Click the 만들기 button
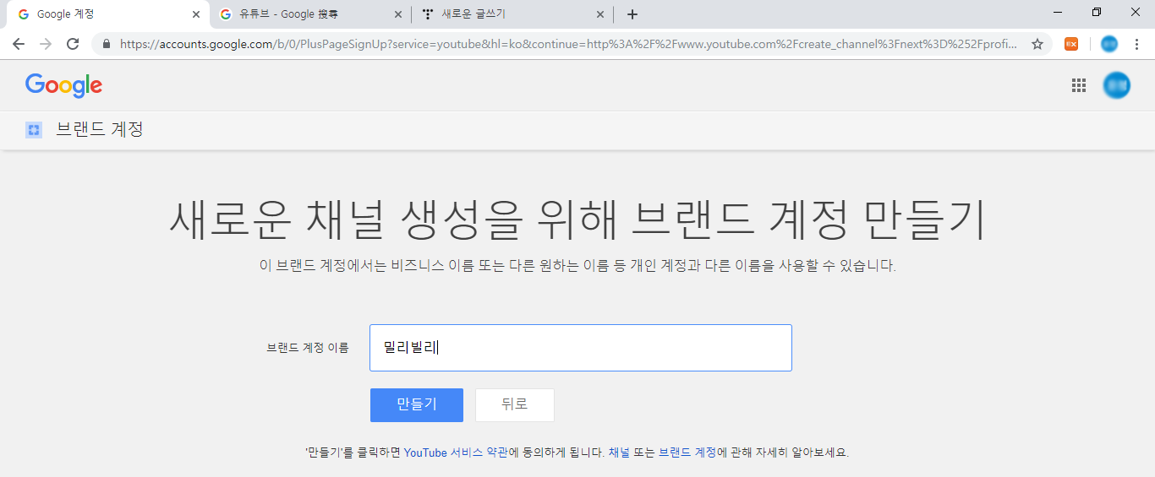1155x477 pixels. (x=417, y=404)
